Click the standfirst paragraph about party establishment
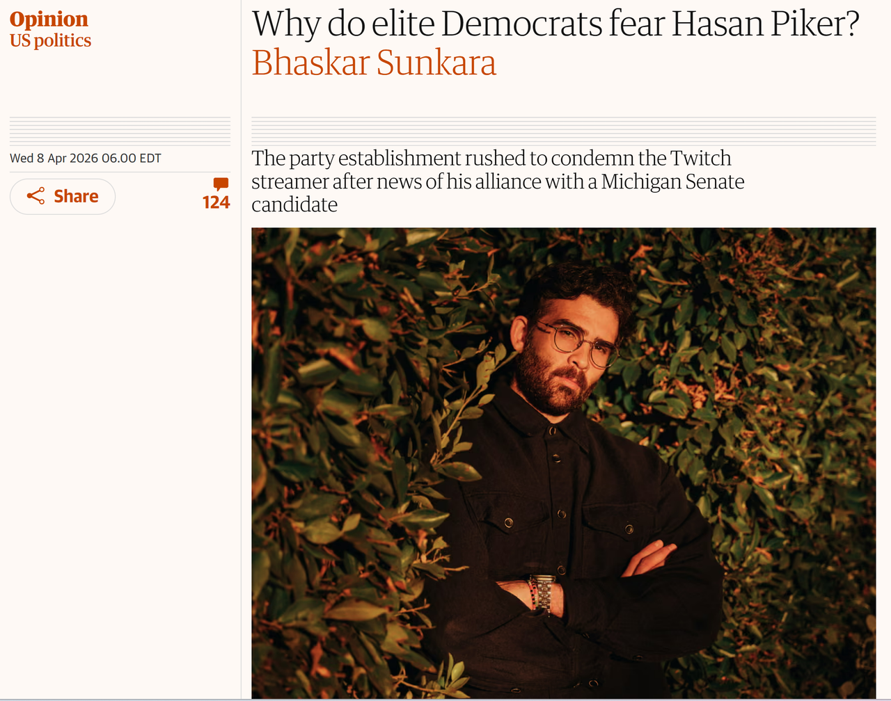The width and height of the screenshot is (891, 701). 498,181
